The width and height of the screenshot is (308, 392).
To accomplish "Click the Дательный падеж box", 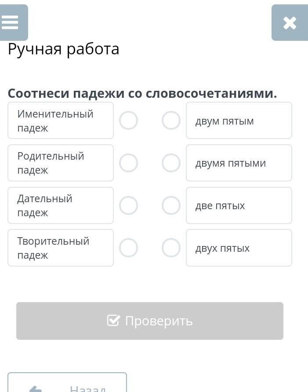I will [x=61, y=205].
